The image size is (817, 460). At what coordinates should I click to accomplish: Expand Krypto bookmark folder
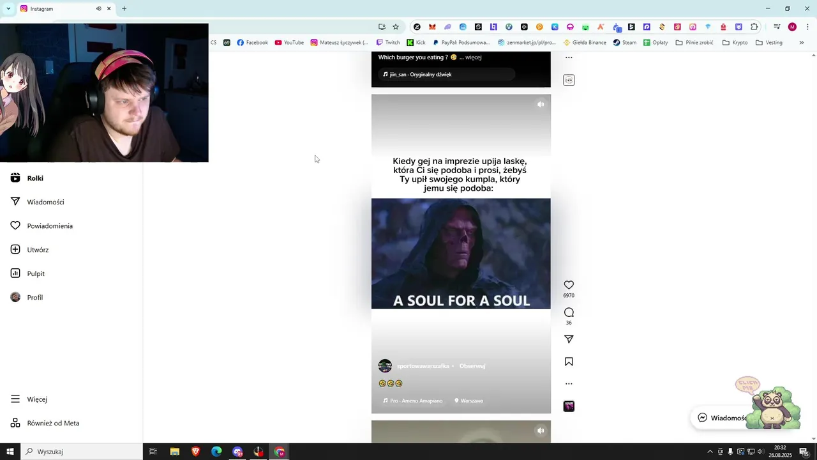click(x=735, y=43)
